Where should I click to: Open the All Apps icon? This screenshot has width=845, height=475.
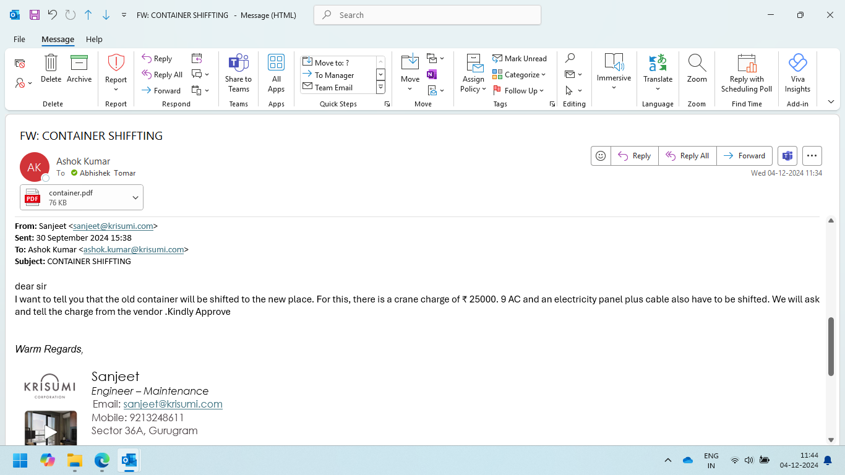tap(276, 64)
